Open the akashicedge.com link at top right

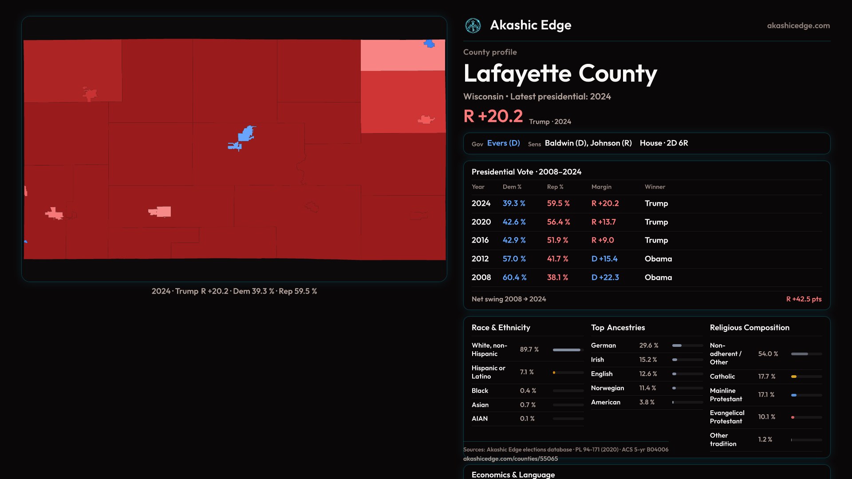[x=798, y=26]
